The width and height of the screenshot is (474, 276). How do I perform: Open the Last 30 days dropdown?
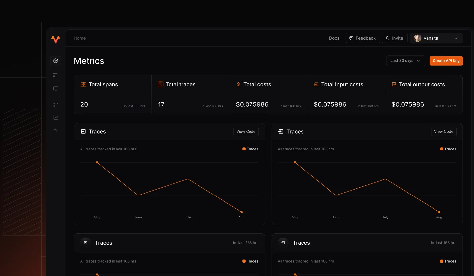coord(406,61)
